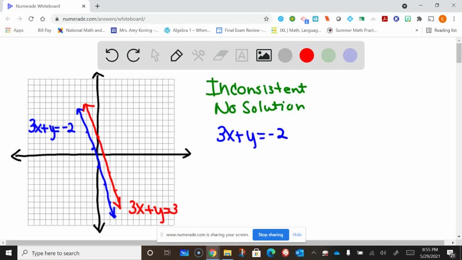Select the pointer selection tool
The height and width of the screenshot is (260, 462).
(155, 56)
